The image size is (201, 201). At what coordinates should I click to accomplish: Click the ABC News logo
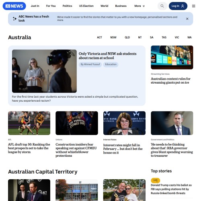[x=14, y=6]
